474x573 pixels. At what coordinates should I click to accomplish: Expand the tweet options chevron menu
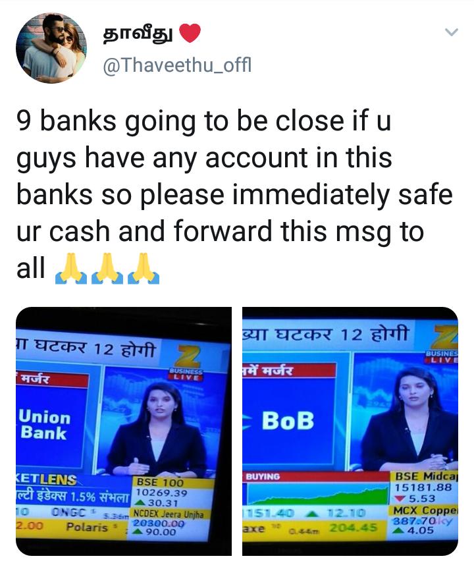click(x=452, y=32)
